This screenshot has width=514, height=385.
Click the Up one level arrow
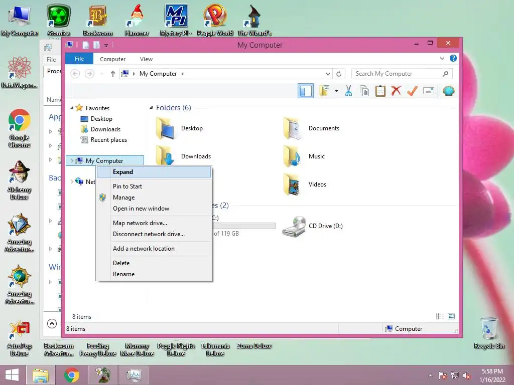113,74
